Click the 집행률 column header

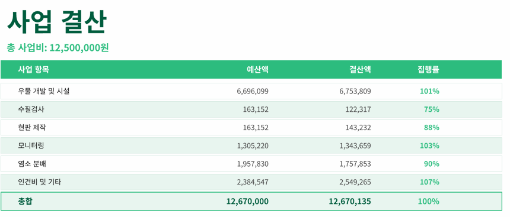click(x=428, y=69)
